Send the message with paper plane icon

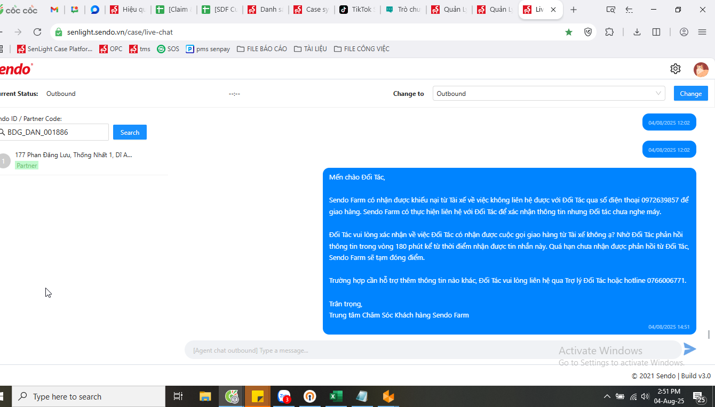point(690,349)
